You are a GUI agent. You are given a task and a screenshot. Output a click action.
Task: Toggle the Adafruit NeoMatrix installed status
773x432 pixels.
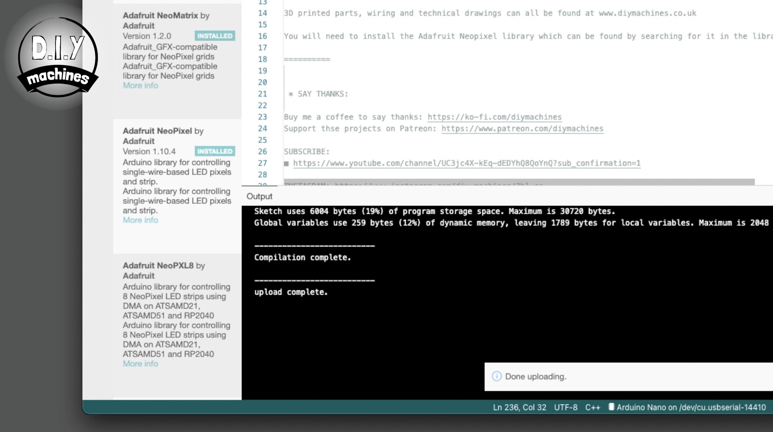(214, 36)
